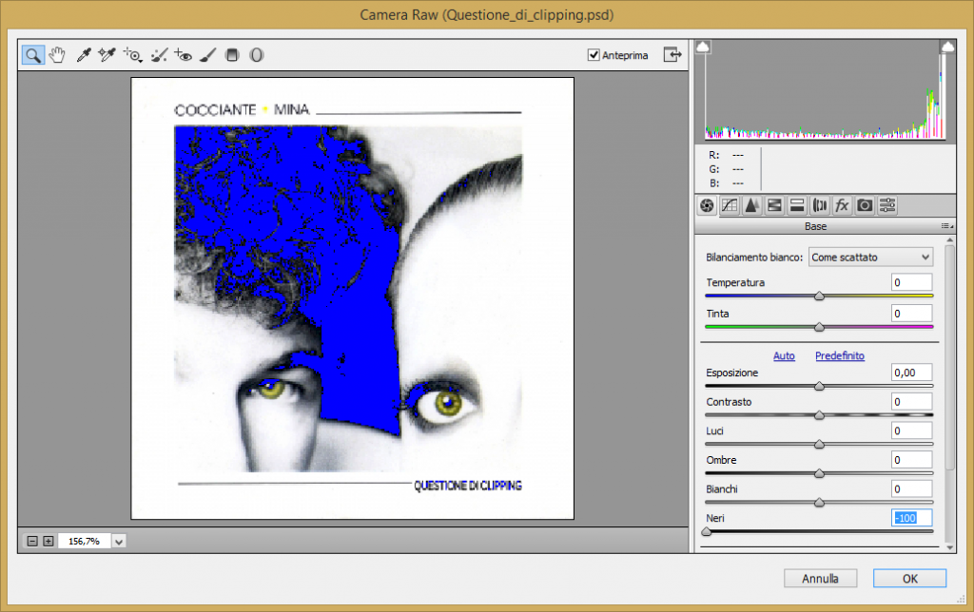Open Bilanciamento bianco dropdown
The height and width of the screenshot is (612, 974).
click(x=870, y=257)
